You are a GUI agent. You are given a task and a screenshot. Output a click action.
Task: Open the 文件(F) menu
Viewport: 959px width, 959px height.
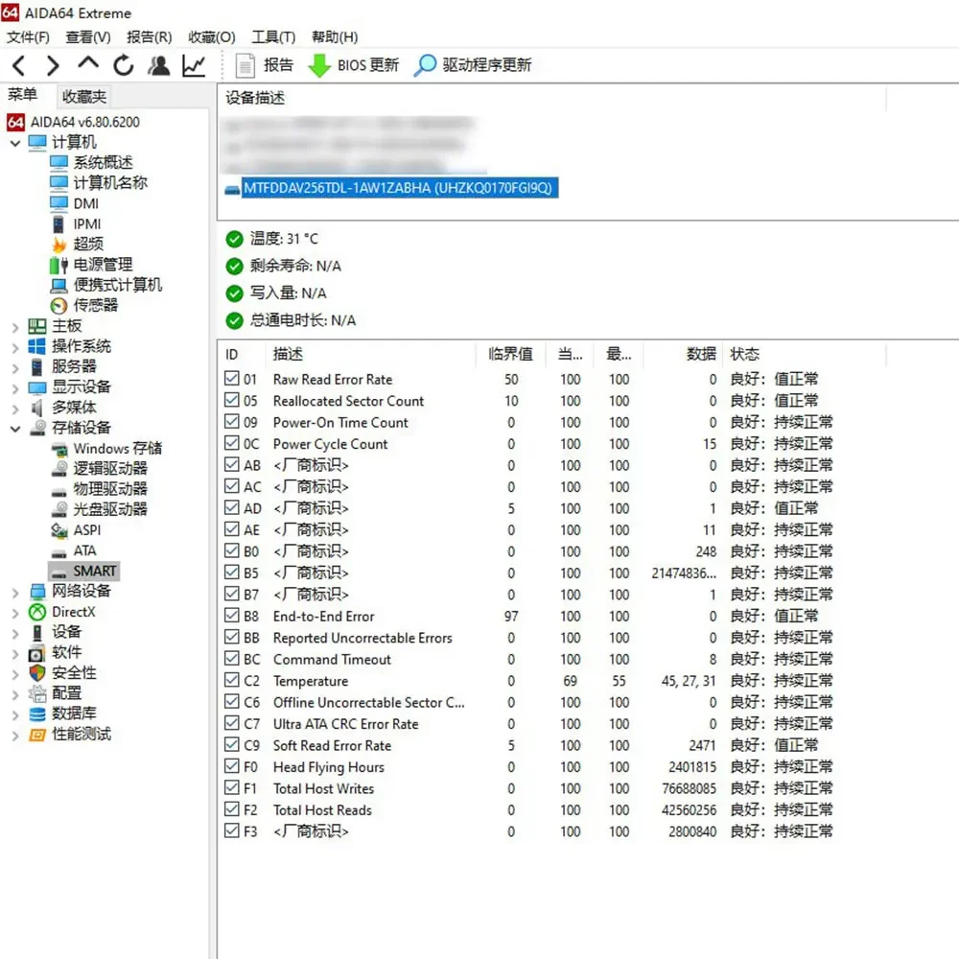point(28,37)
